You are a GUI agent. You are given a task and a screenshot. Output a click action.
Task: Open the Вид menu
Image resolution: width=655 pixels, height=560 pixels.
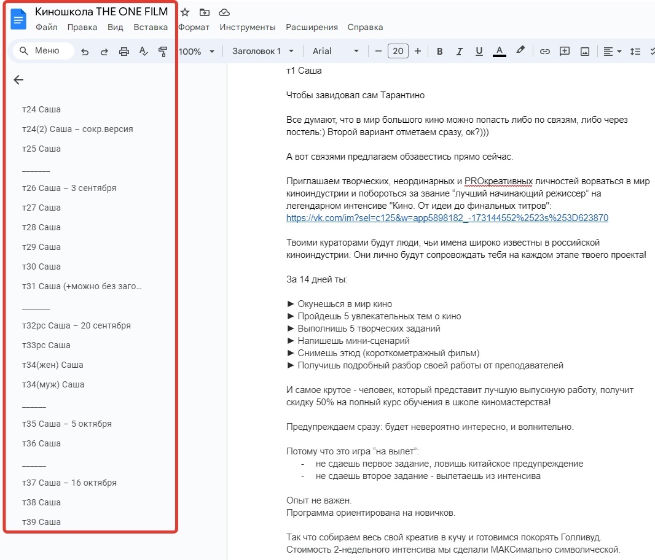coord(116,27)
